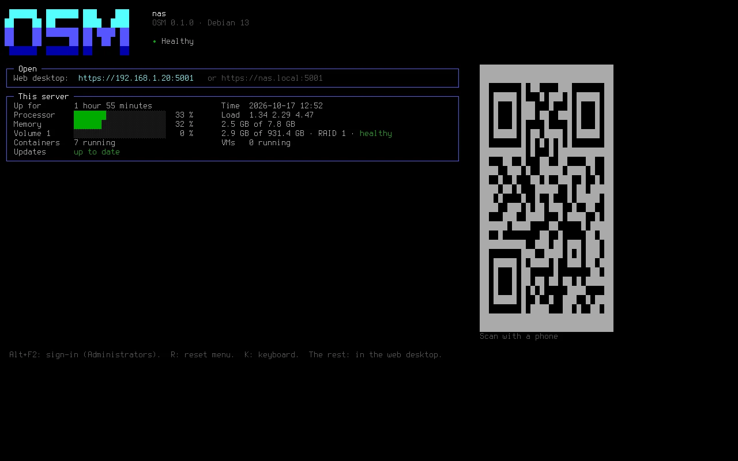The width and height of the screenshot is (738, 461).
Task: Click the "Open" panel title
Action: (28, 69)
